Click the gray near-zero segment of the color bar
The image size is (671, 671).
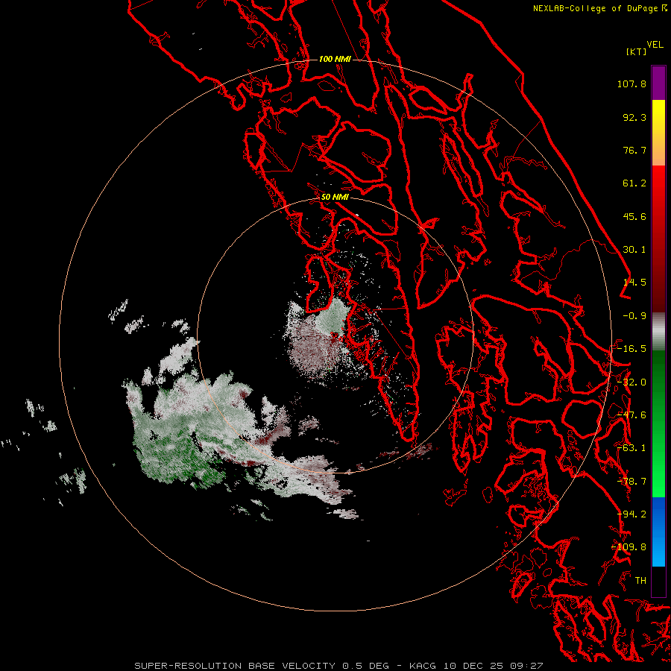click(x=658, y=331)
